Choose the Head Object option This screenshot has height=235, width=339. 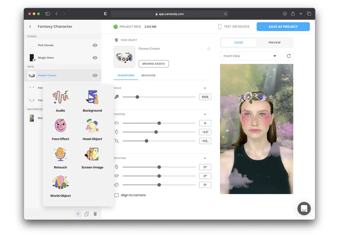(92, 130)
